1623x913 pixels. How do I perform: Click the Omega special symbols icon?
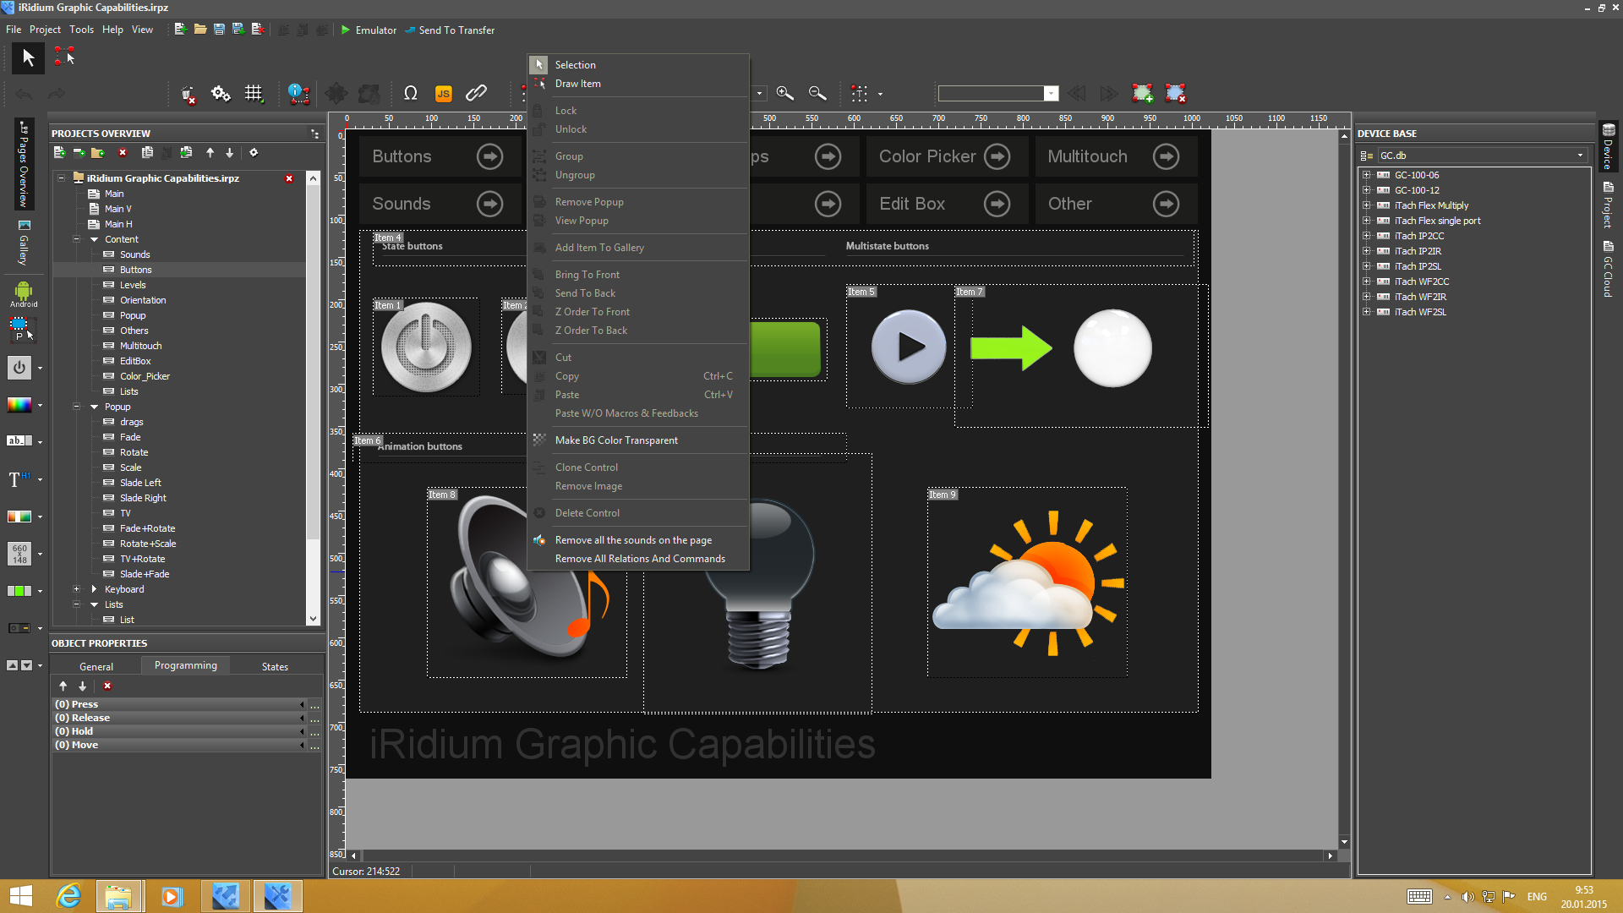[411, 94]
